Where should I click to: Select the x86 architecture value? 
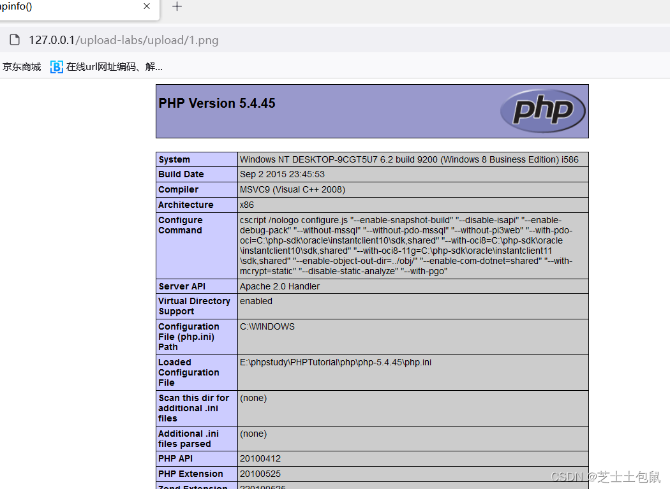pyautogui.click(x=246, y=205)
